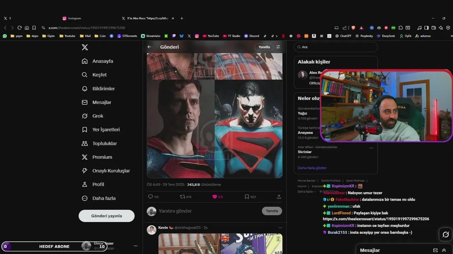Expand the Mesajlar drawer with double chevron

444,250
